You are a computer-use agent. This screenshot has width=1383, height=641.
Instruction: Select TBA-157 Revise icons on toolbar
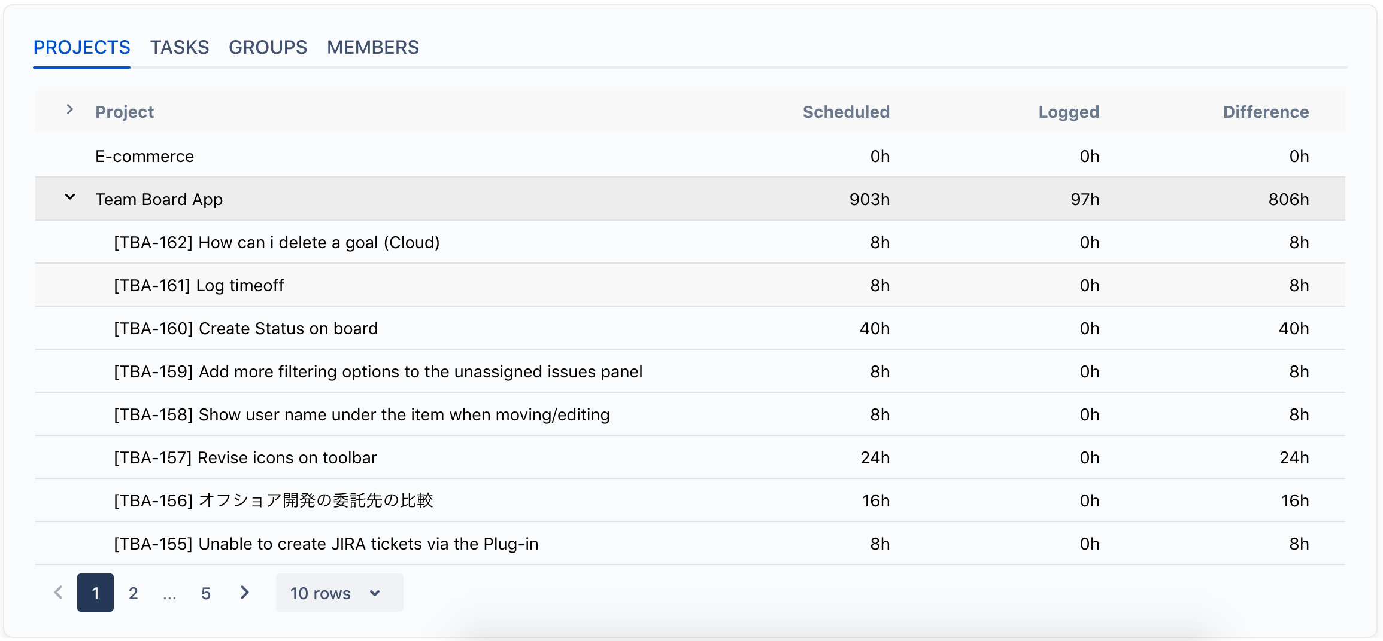pos(245,457)
